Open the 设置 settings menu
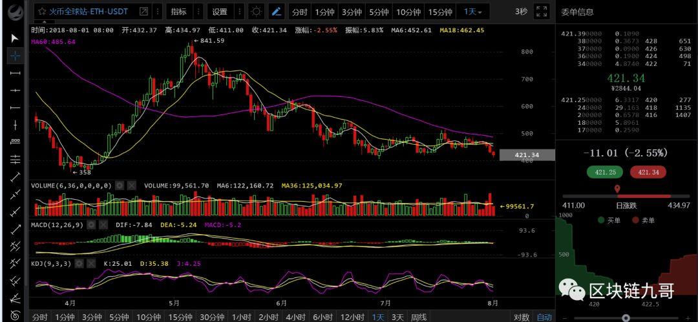The width and height of the screenshot is (698, 322). 220,12
